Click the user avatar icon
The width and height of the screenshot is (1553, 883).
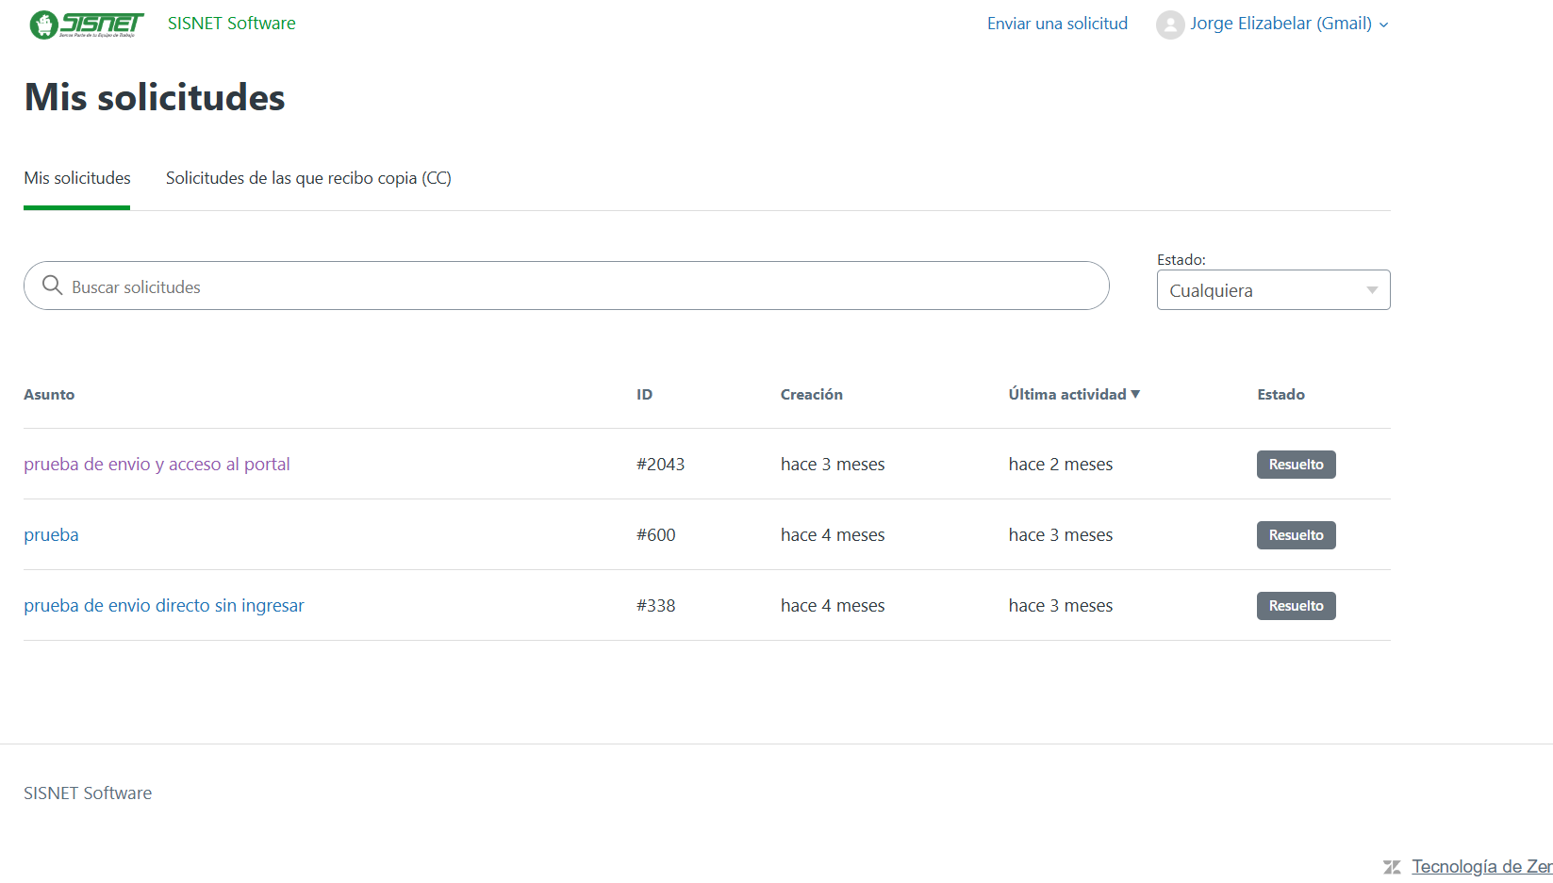click(1169, 25)
